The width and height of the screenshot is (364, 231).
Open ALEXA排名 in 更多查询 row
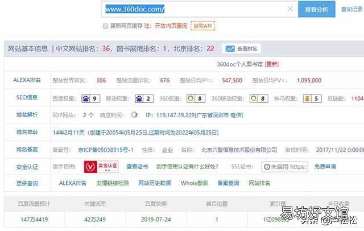pos(73,183)
